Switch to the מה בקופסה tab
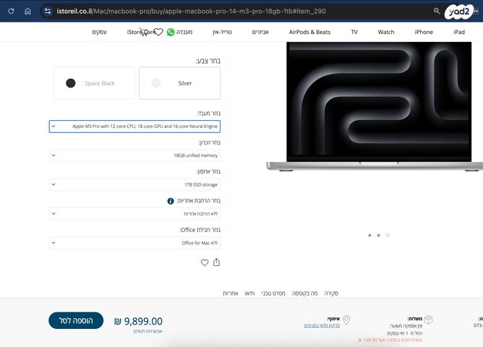The image size is (483, 347). pos(304,293)
